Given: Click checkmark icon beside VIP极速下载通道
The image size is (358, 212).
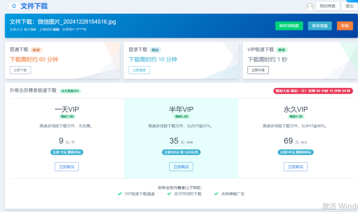Looking at the screenshot, I should [119, 194].
